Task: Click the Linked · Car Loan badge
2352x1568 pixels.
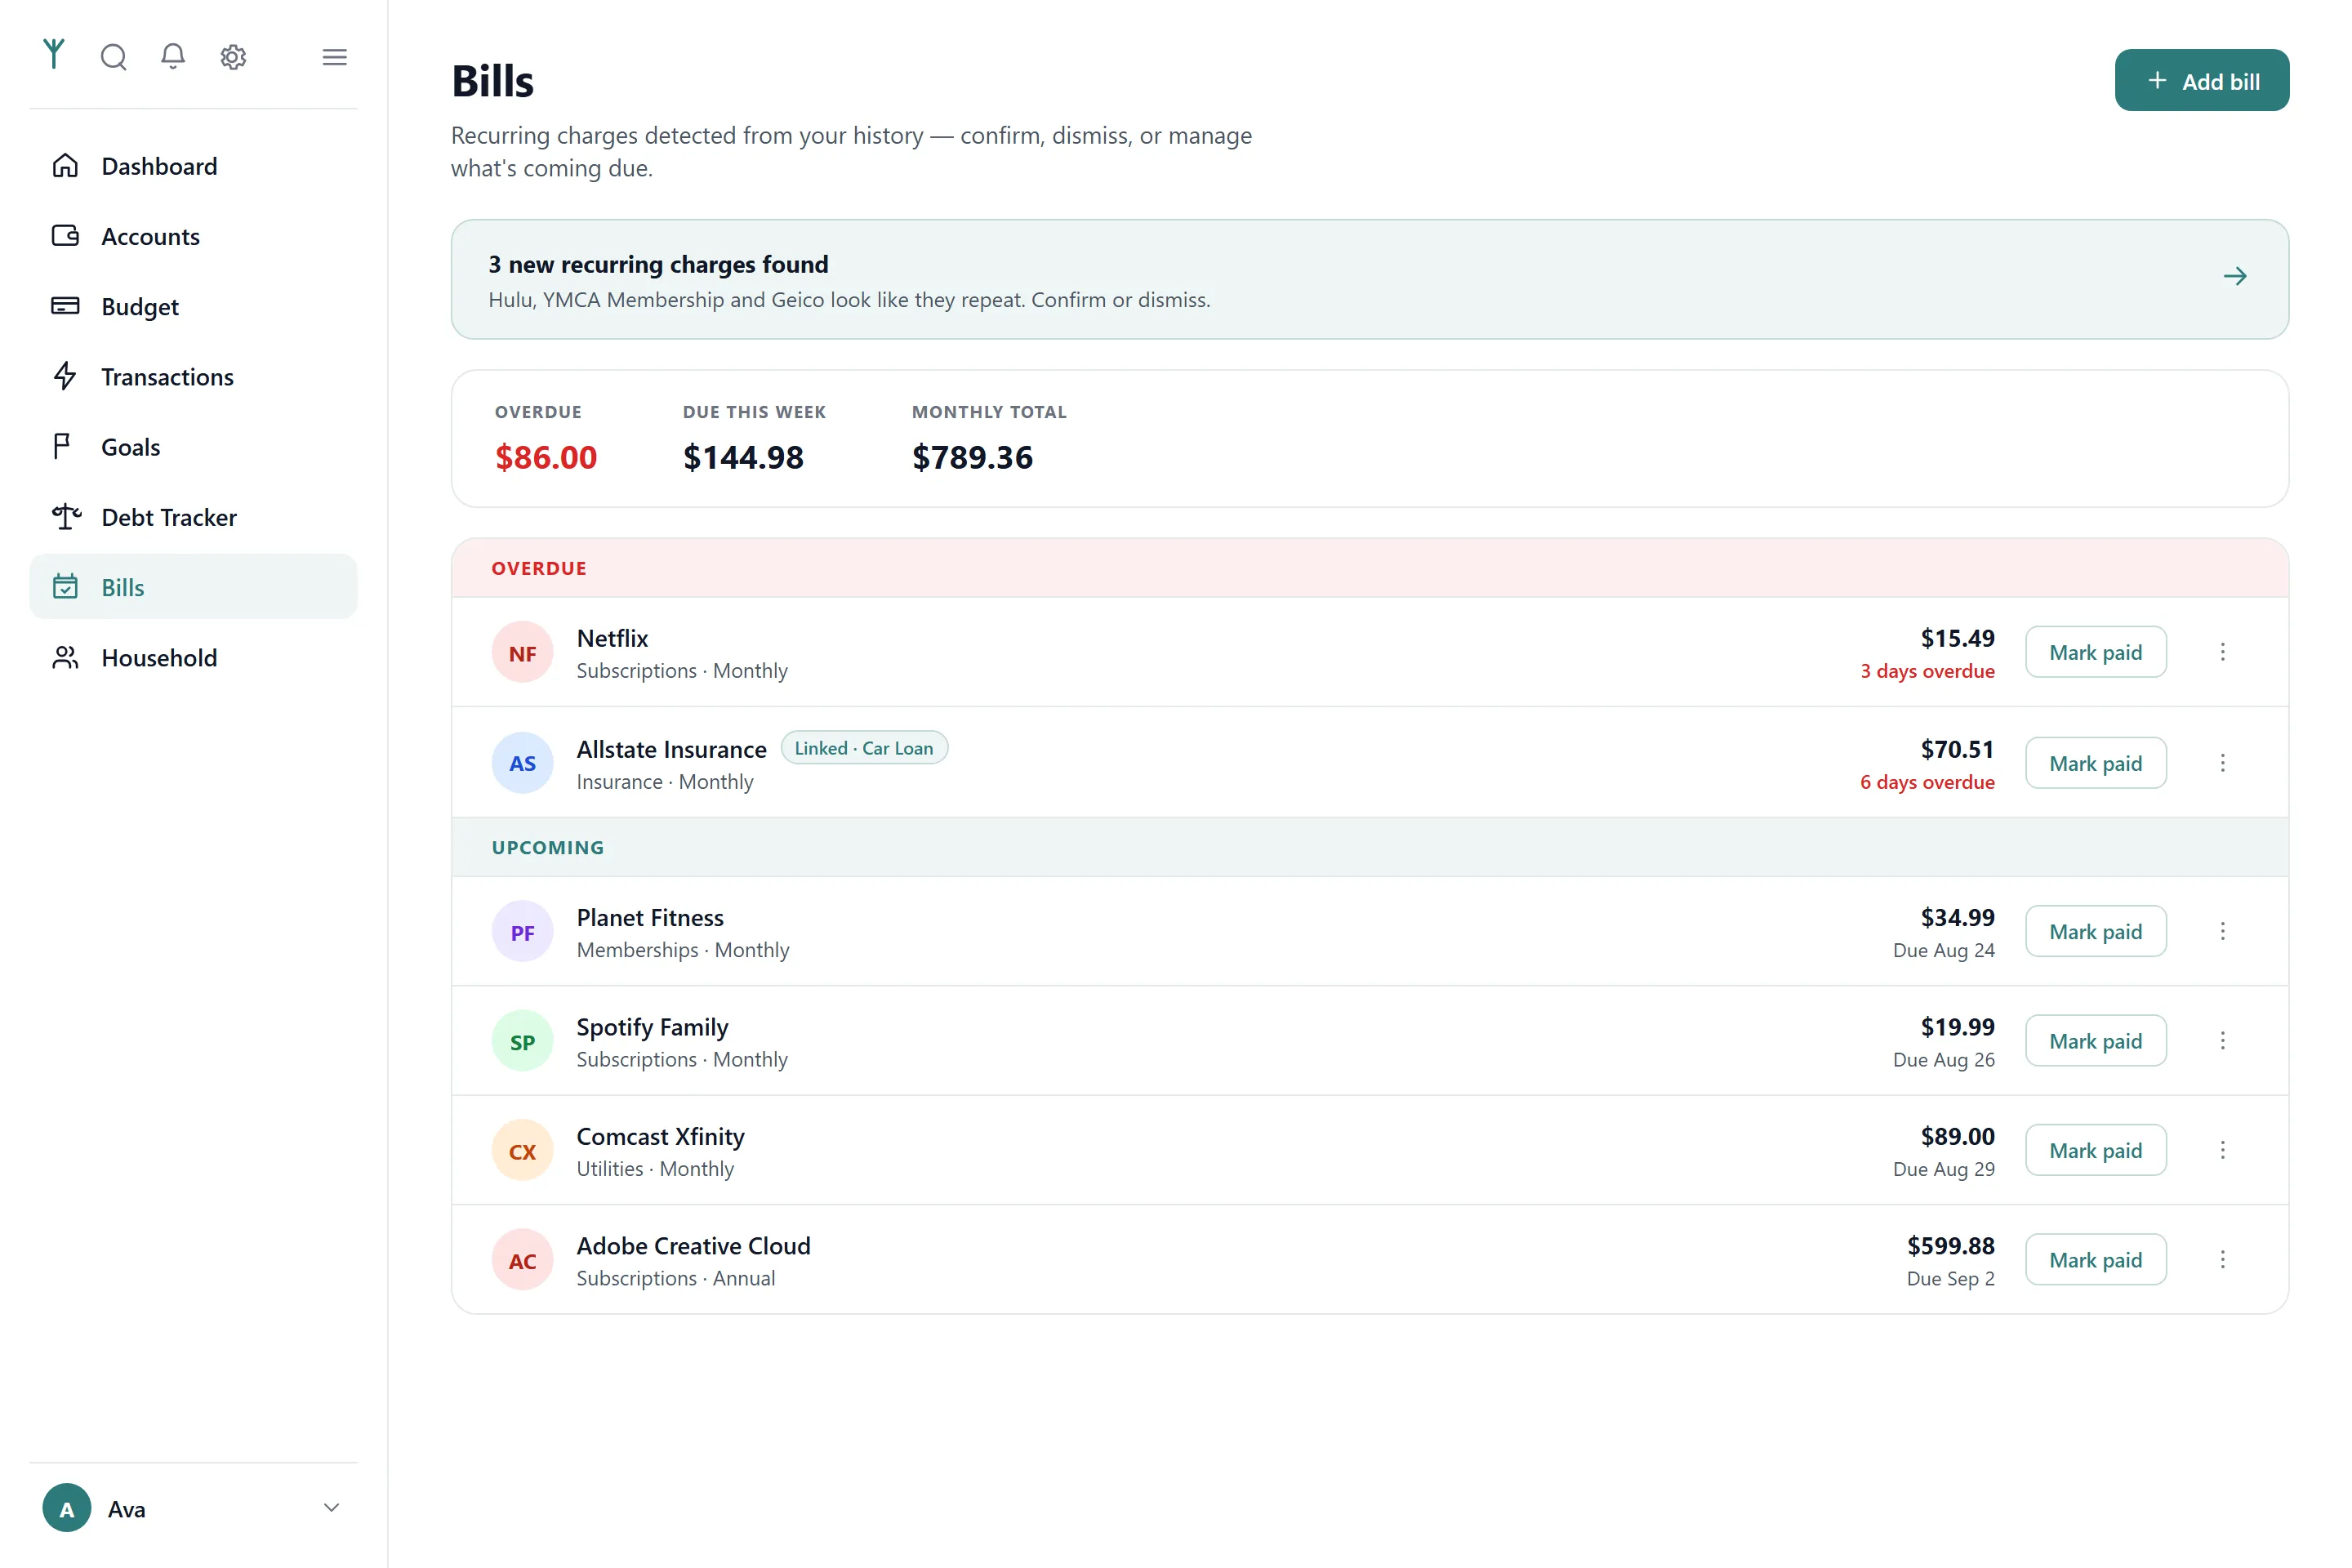Action: (x=864, y=748)
